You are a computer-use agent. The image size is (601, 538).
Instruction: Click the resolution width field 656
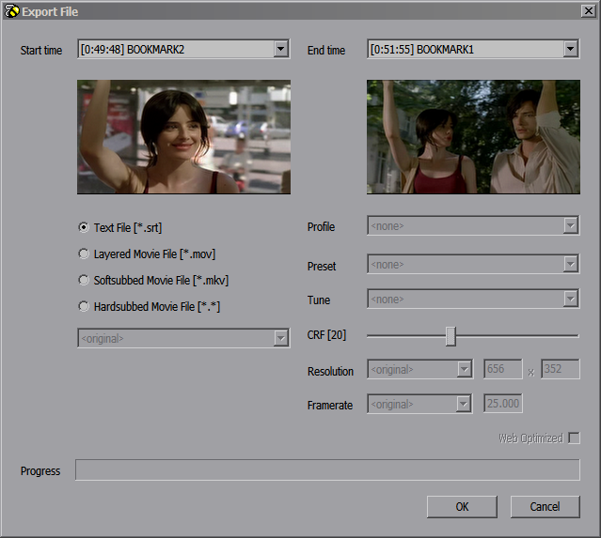503,369
